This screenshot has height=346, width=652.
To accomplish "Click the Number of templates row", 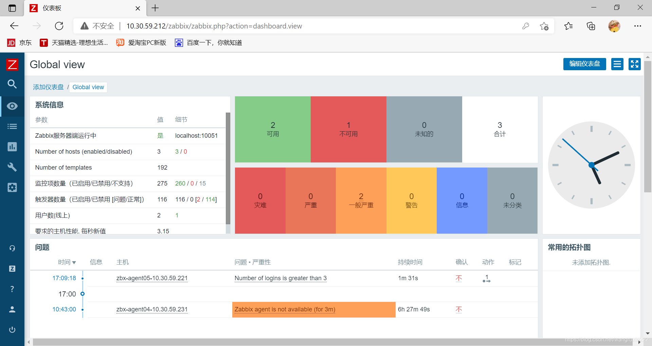I will pos(128,168).
